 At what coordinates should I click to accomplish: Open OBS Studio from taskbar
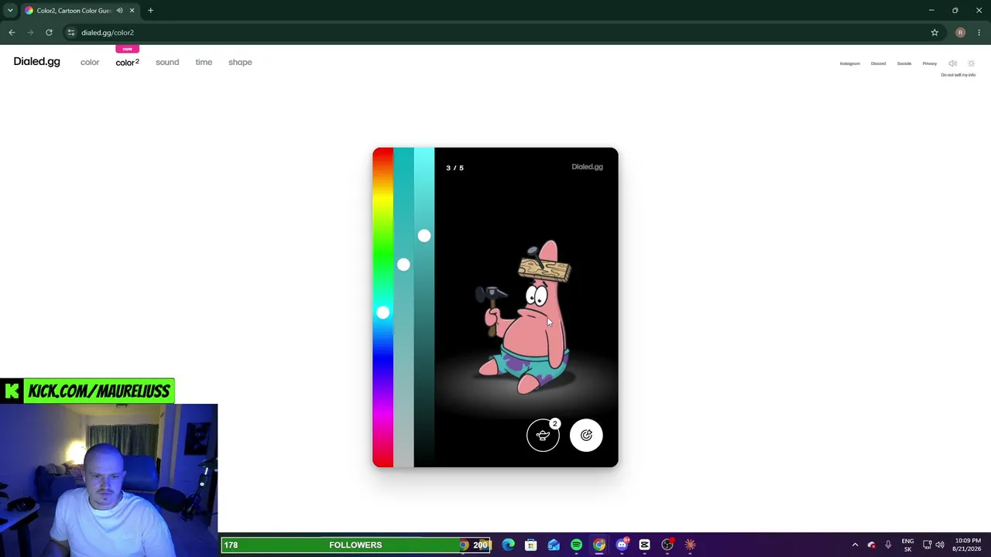667,545
